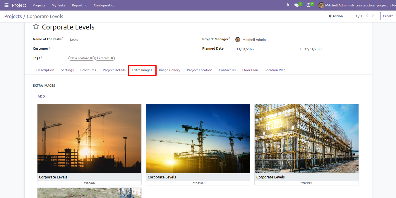Click the Create button
This screenshot has height=198, width=396.
(388, 16)
